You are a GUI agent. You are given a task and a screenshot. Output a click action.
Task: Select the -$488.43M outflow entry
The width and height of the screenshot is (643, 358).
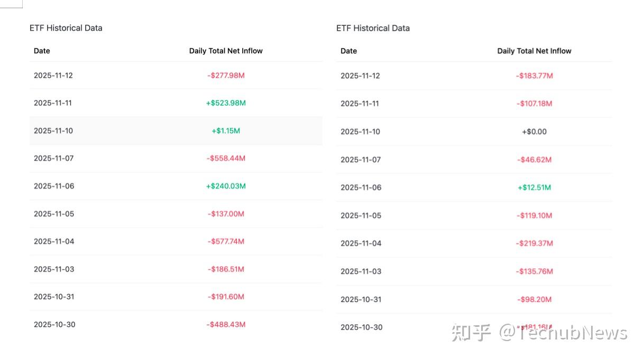pyautogui.click(x=226, y=324)
